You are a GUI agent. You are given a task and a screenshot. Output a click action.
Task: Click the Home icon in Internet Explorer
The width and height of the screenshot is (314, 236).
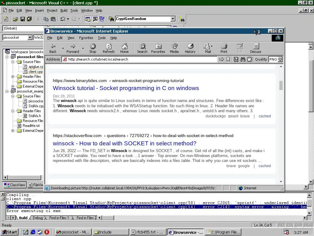point(124,48)
